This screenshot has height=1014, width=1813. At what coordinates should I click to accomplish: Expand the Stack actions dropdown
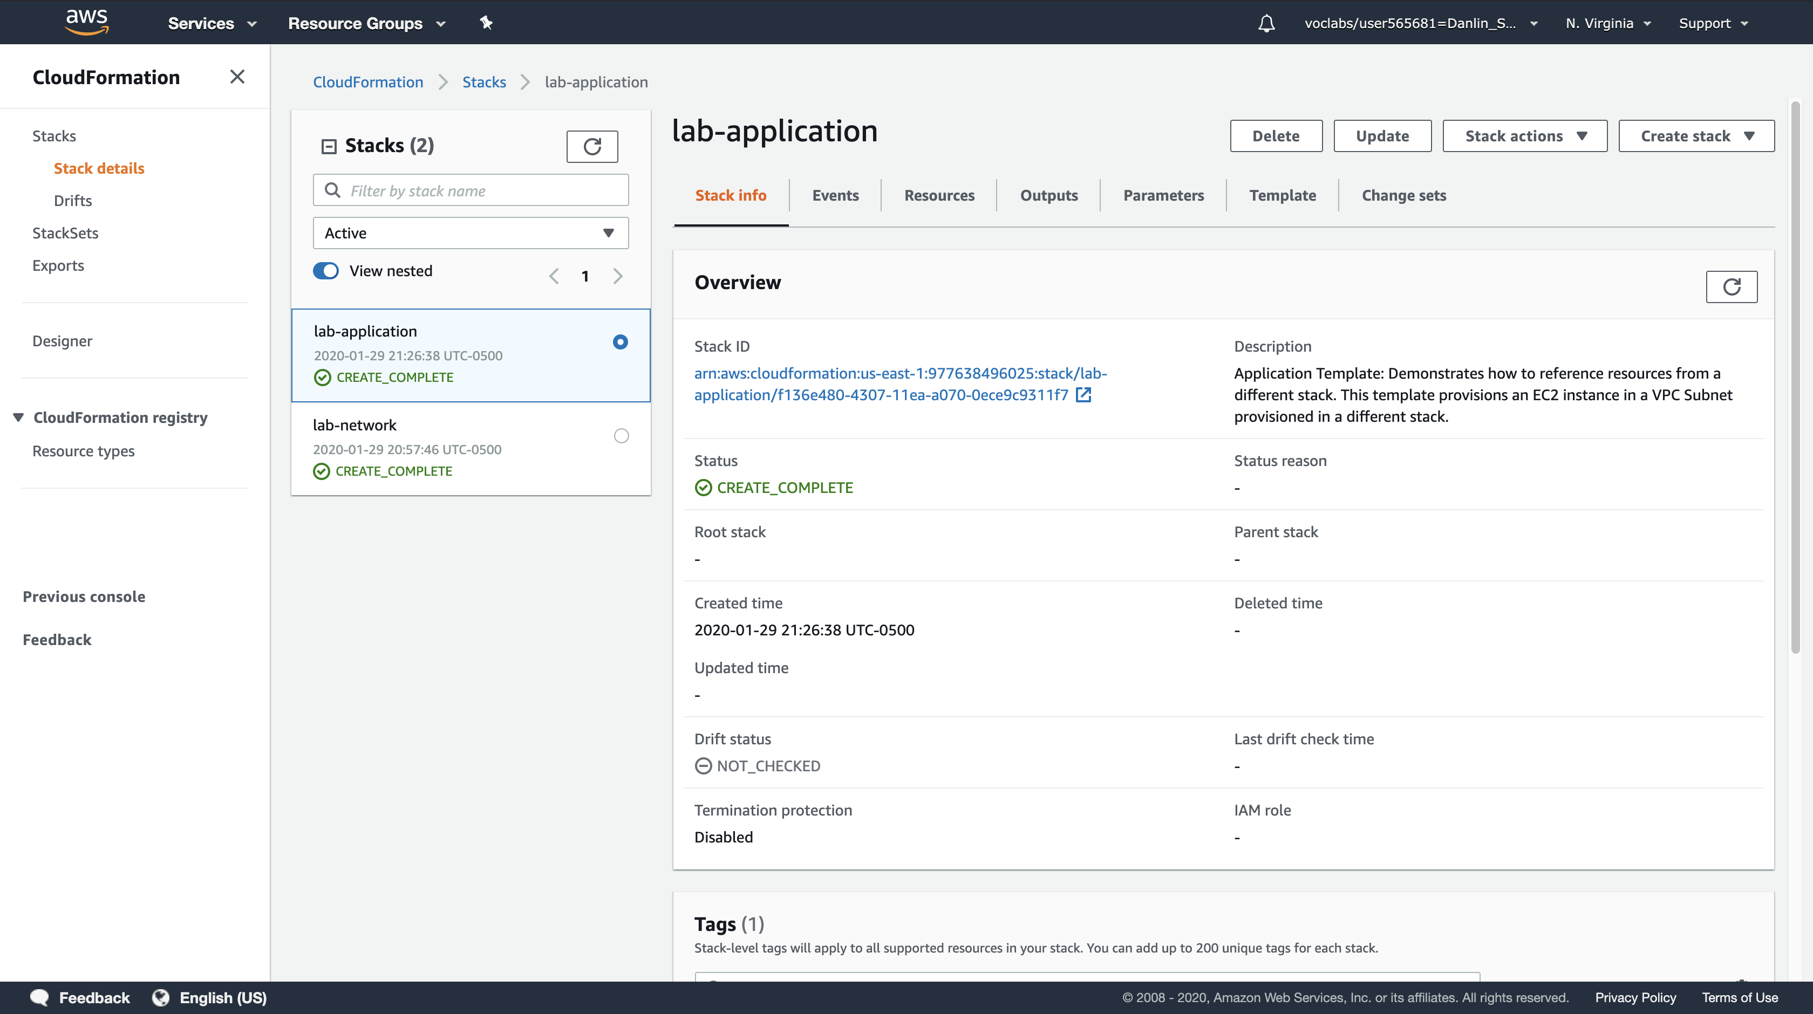[1524, 136]
